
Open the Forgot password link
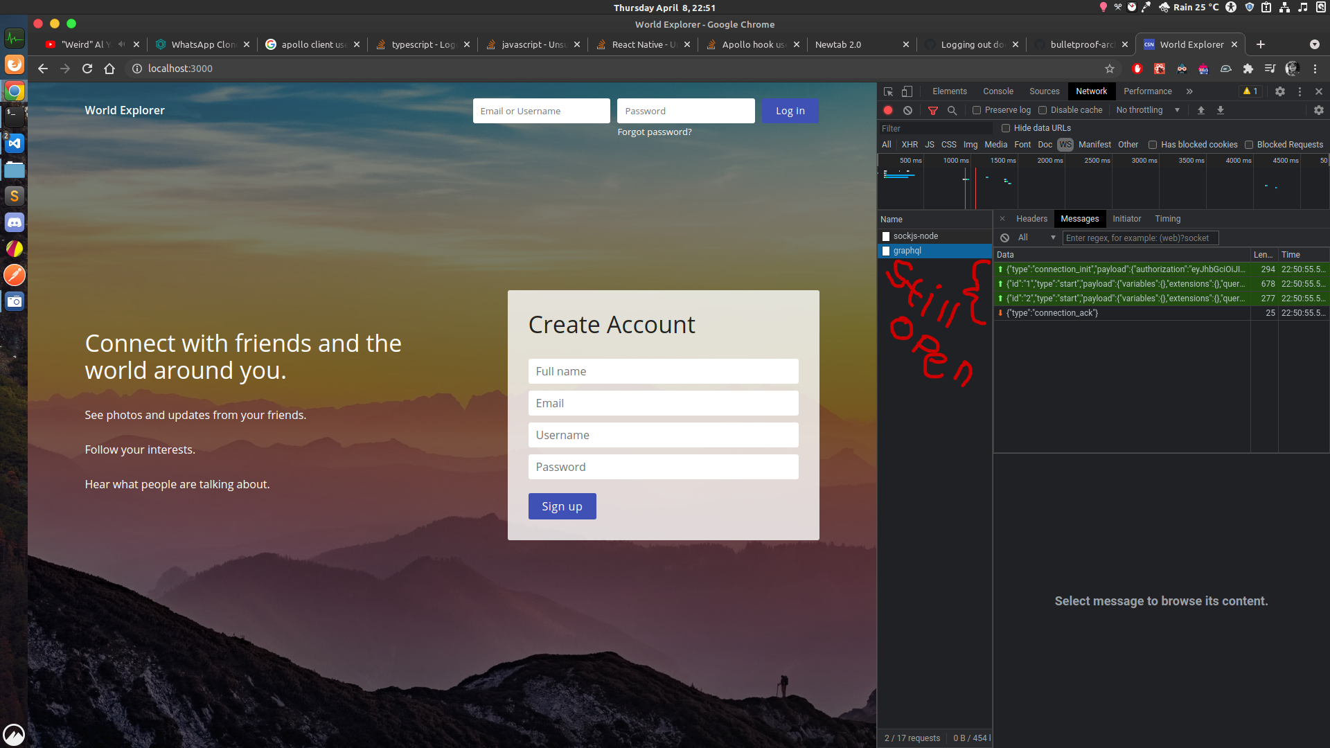654,132
